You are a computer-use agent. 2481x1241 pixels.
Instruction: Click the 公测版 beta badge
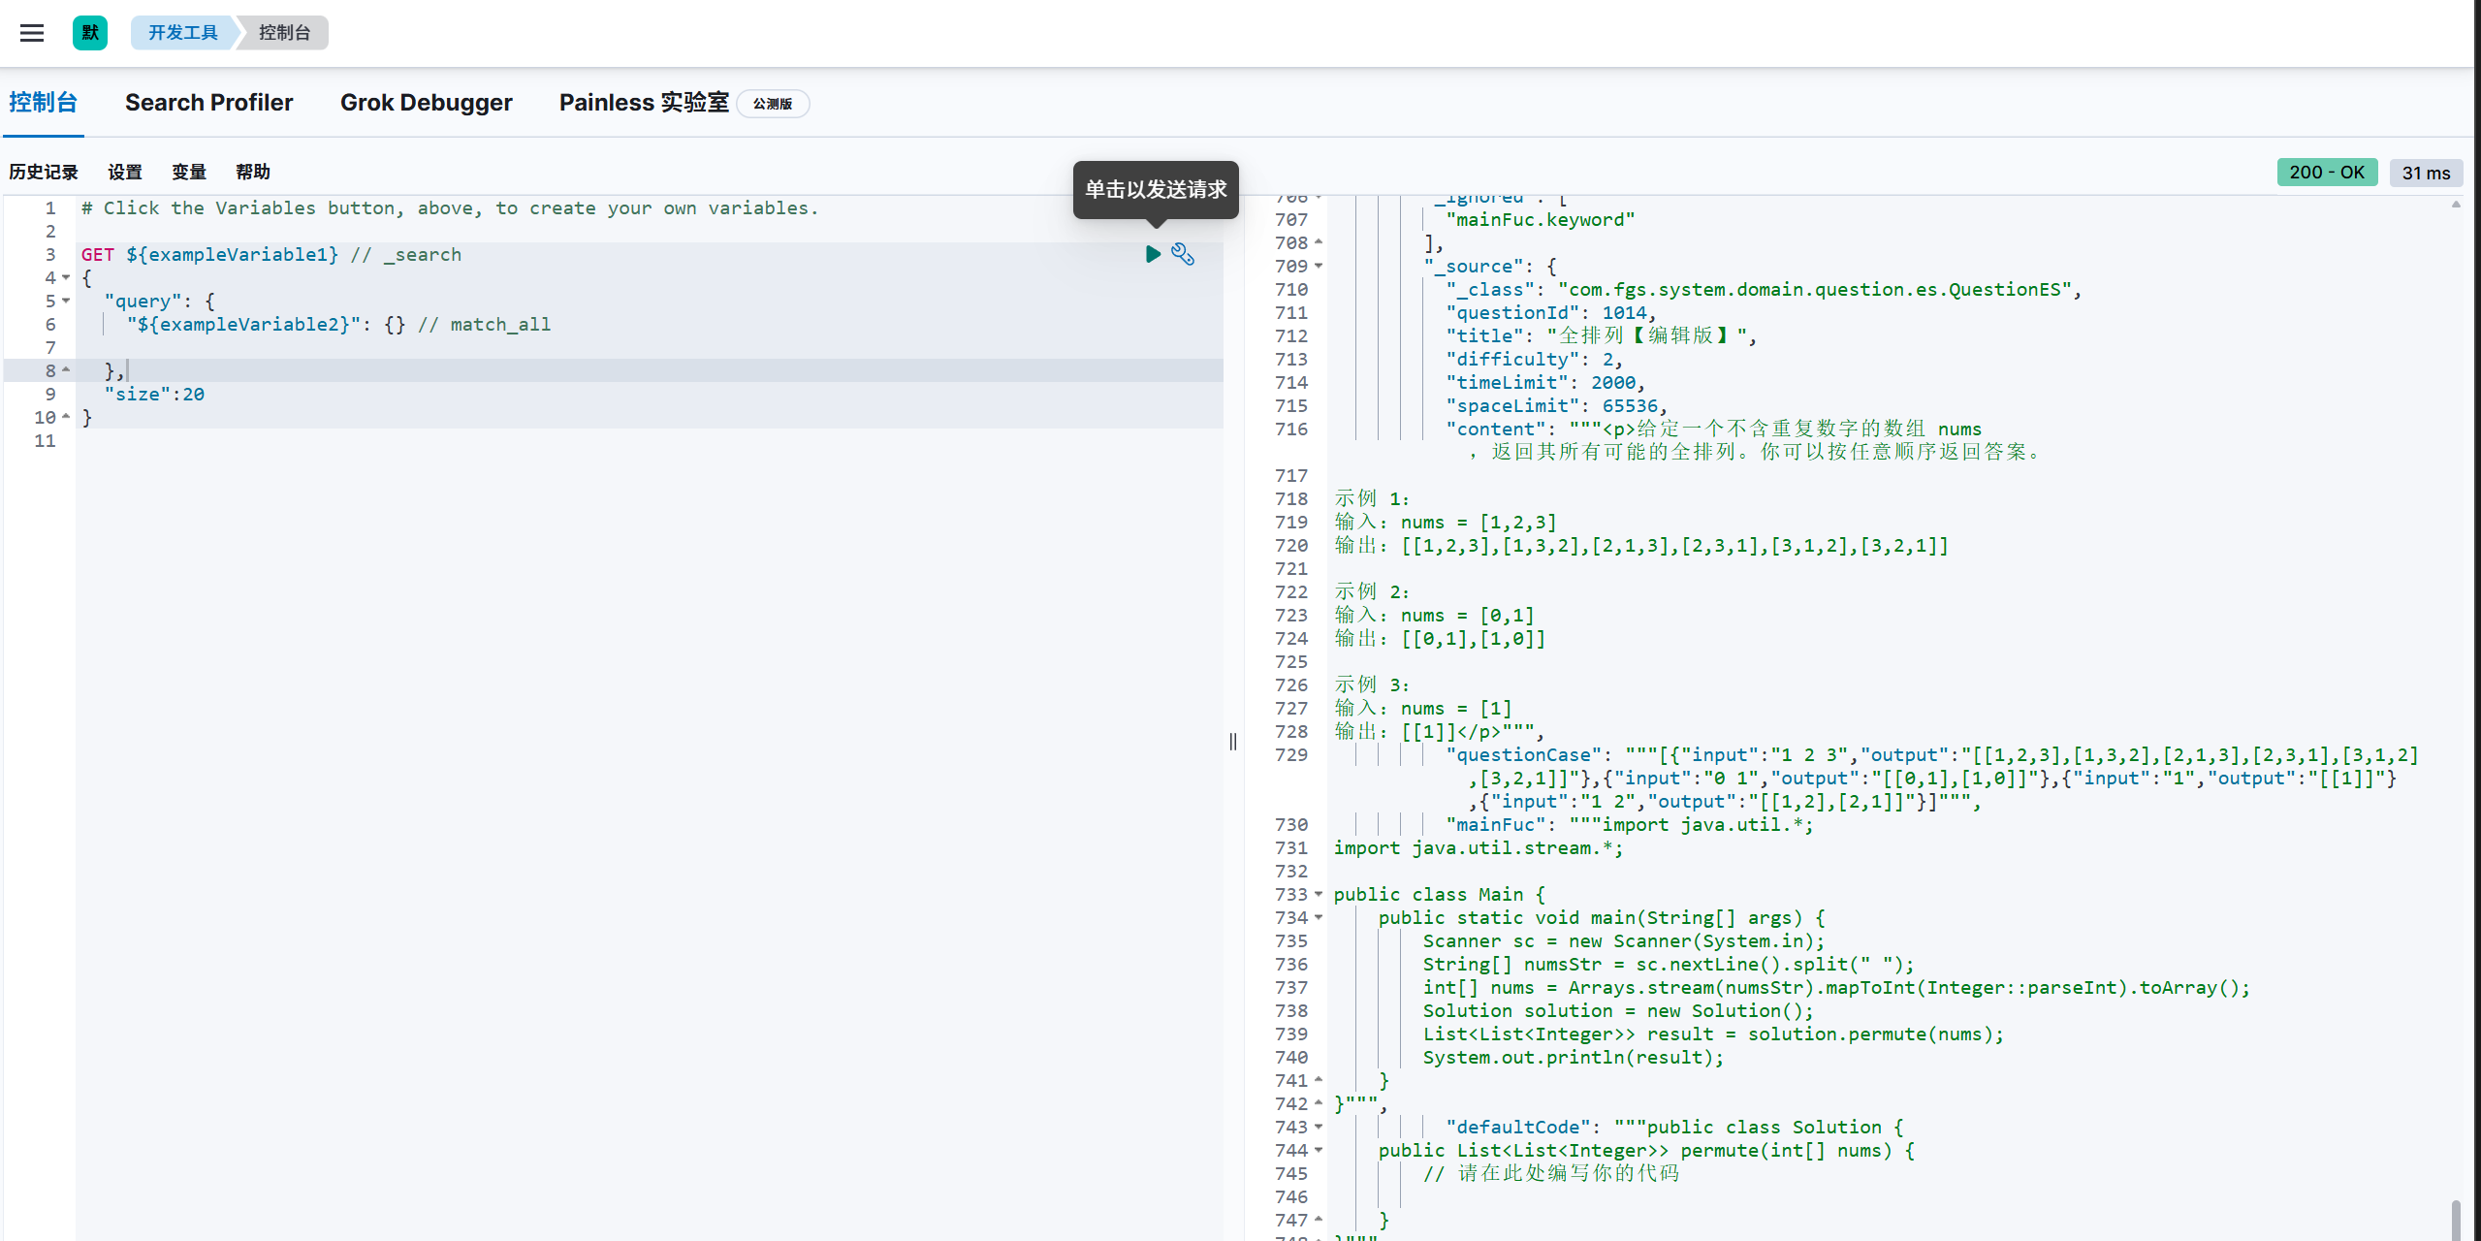(x=773, y=104)
